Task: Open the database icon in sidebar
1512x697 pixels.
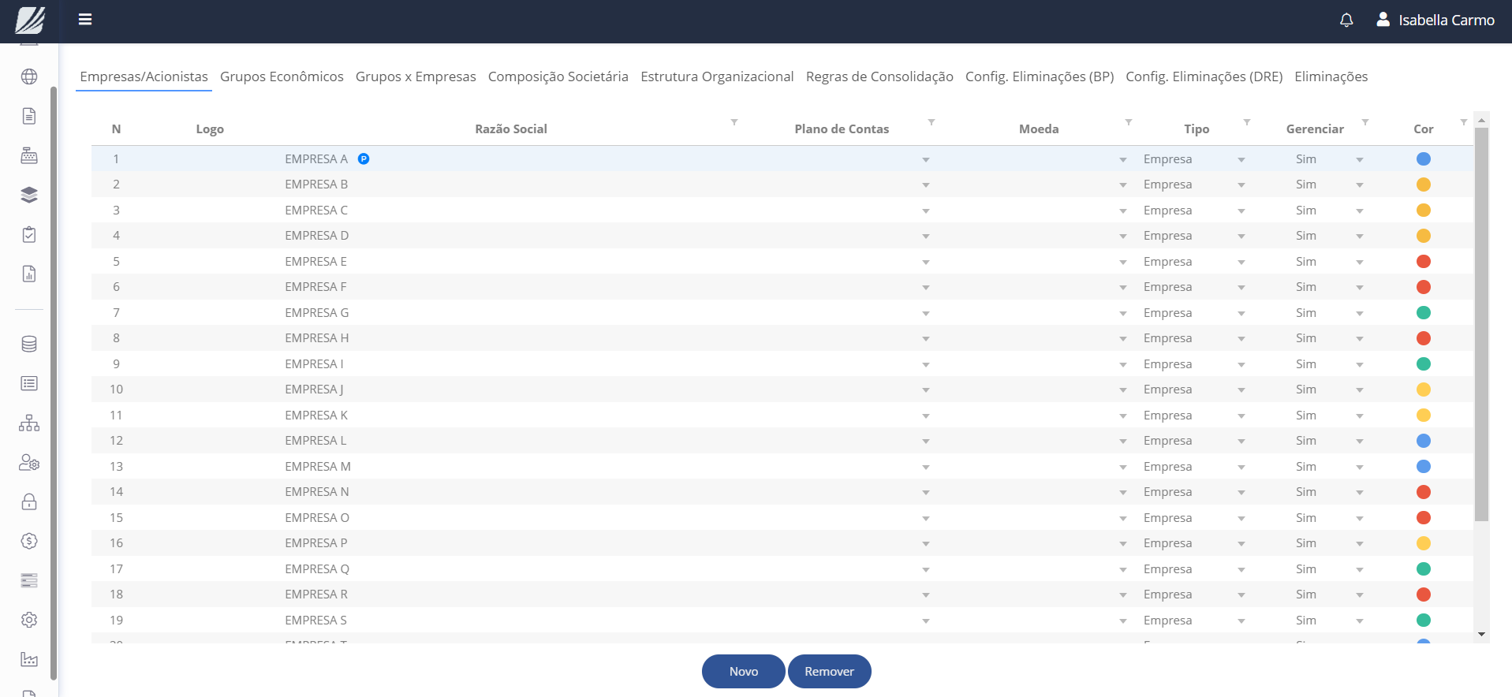Action: coord(29,344)
